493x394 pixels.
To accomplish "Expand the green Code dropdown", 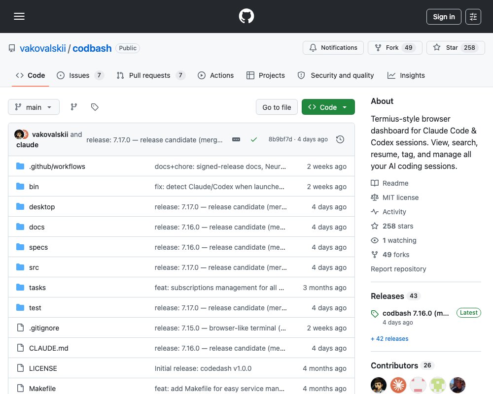I will 328,107.
